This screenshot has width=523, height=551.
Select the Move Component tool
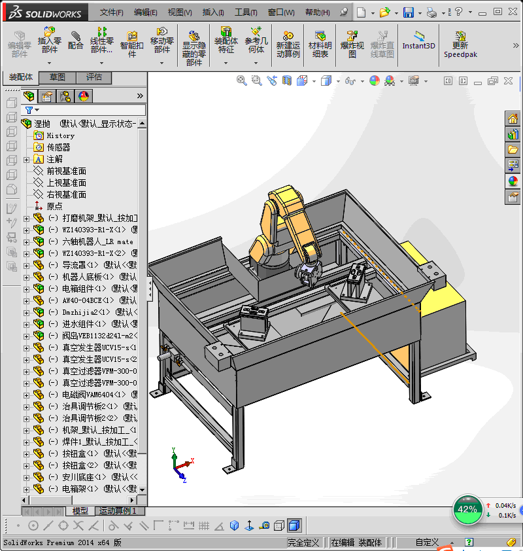(161, 41)
